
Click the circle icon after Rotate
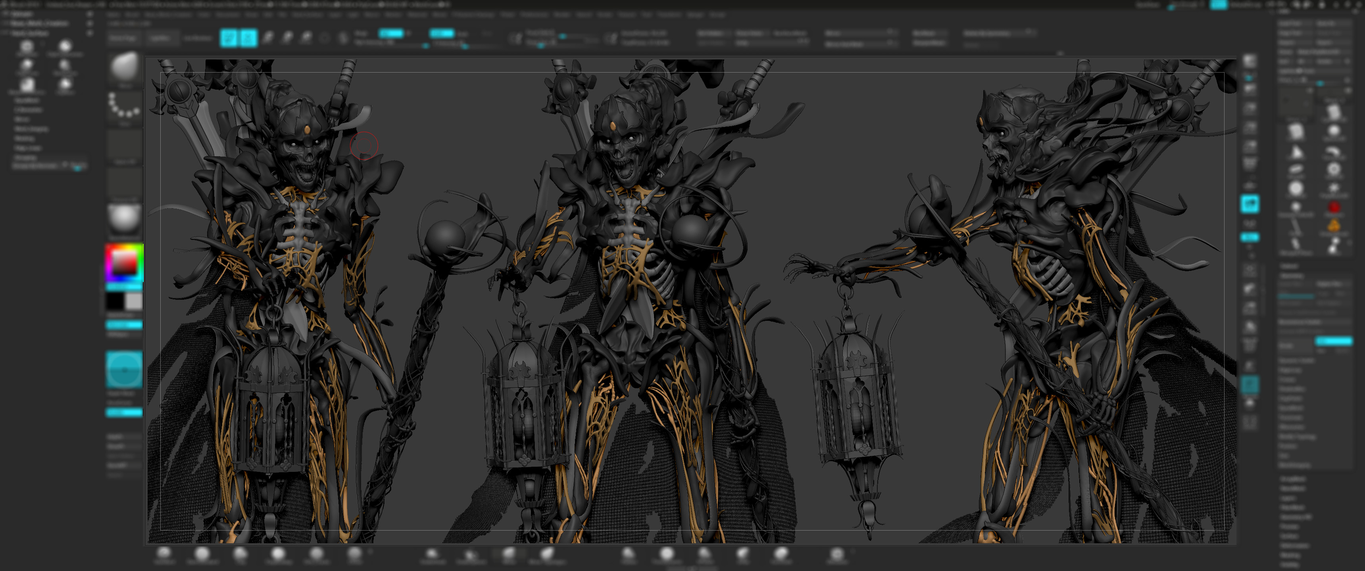point(325,38)
